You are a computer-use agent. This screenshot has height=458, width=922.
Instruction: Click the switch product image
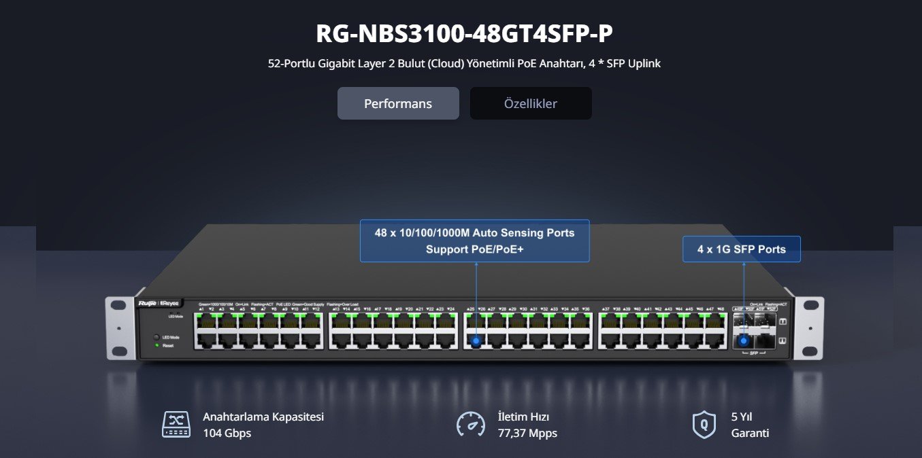click(x=464, y=294)
